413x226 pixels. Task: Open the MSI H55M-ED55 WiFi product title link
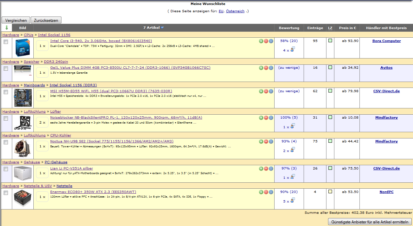[x=111, y=91]
